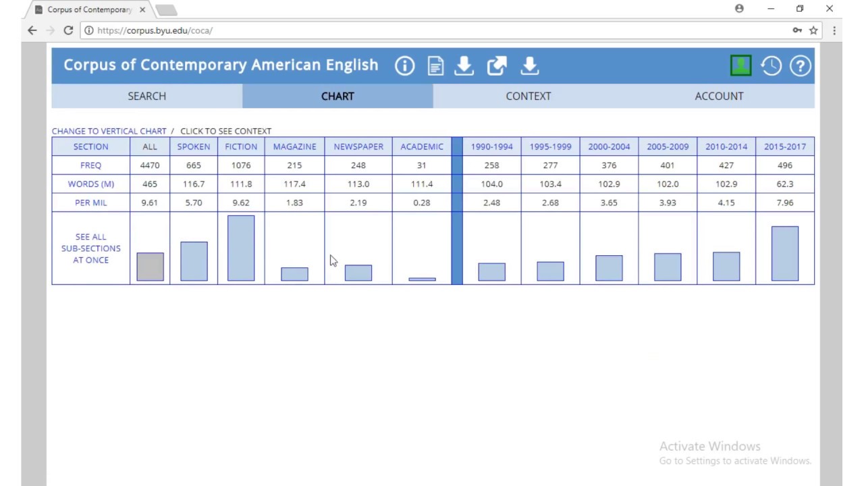Click the 2015-2017 column header
The height and width of the screenshot is (486, 864).
[785, 146]
